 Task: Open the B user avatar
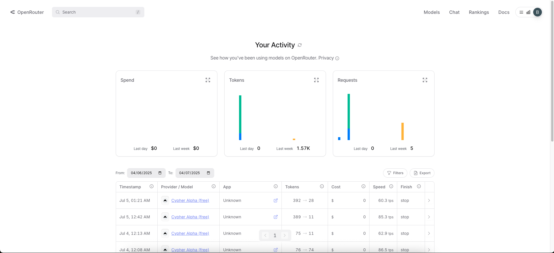click(x=538, y=12)
